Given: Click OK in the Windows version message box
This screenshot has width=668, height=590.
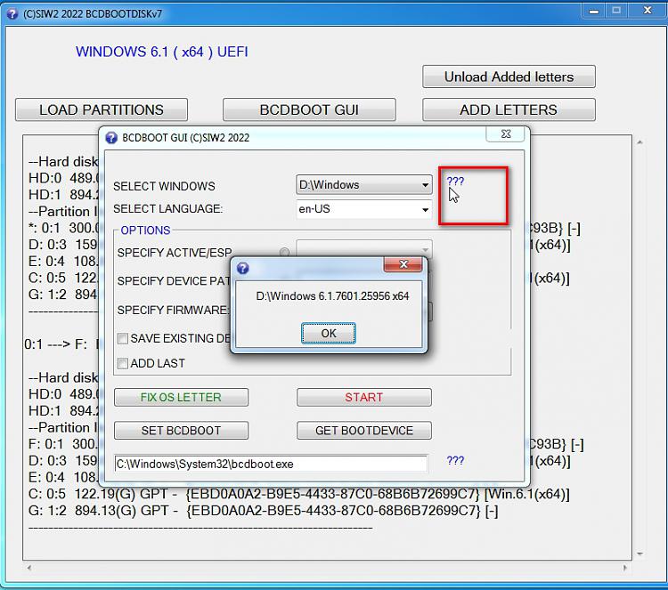Looking at the screenshot, I should click(x=328, y=333).
